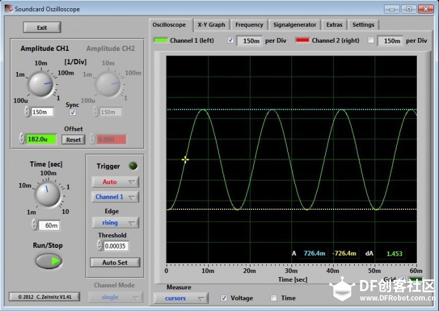Click the Soundcard Oszilloscope title bar icon
Screen dimensions: 439x311
(9, 9)
